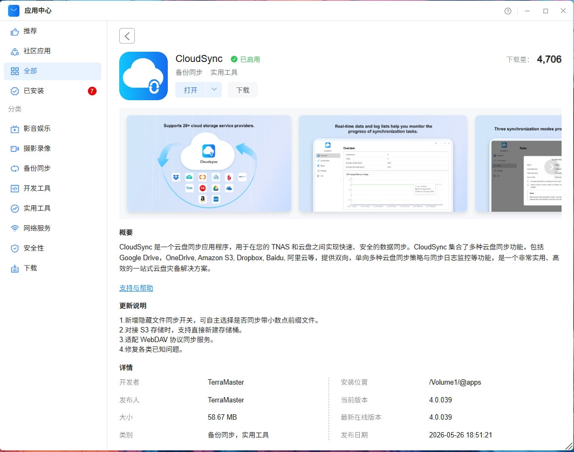Open CloudSync with the 打开 button

[191, 90]
